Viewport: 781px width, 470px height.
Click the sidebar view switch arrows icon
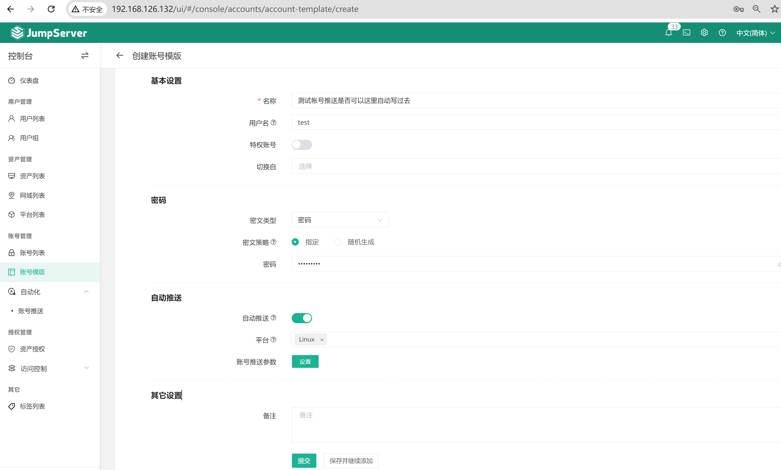point(85,56)
